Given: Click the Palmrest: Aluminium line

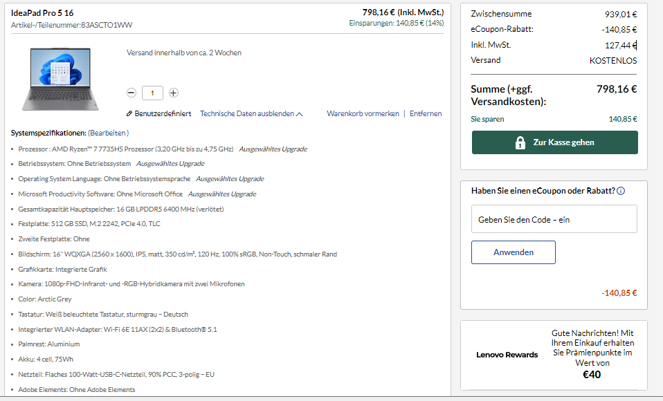Looking at the screenshot, I should click(48, 344).
